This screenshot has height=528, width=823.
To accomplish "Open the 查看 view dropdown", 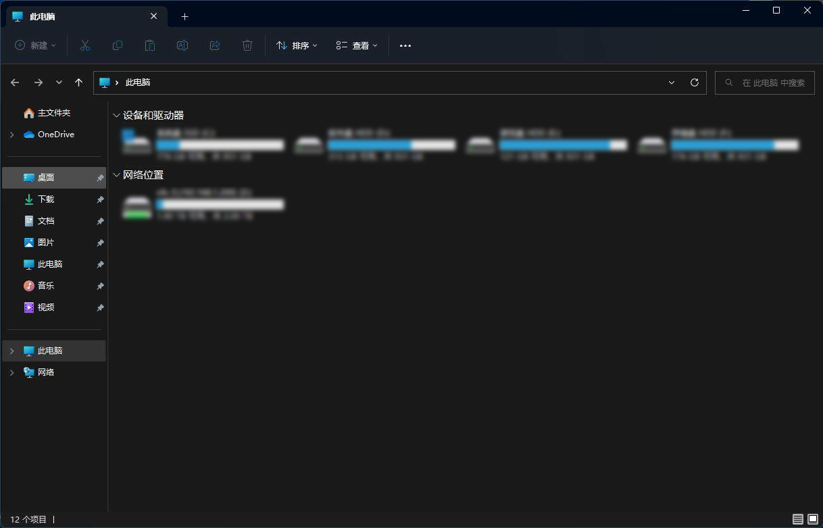I will tap(357, 45).
